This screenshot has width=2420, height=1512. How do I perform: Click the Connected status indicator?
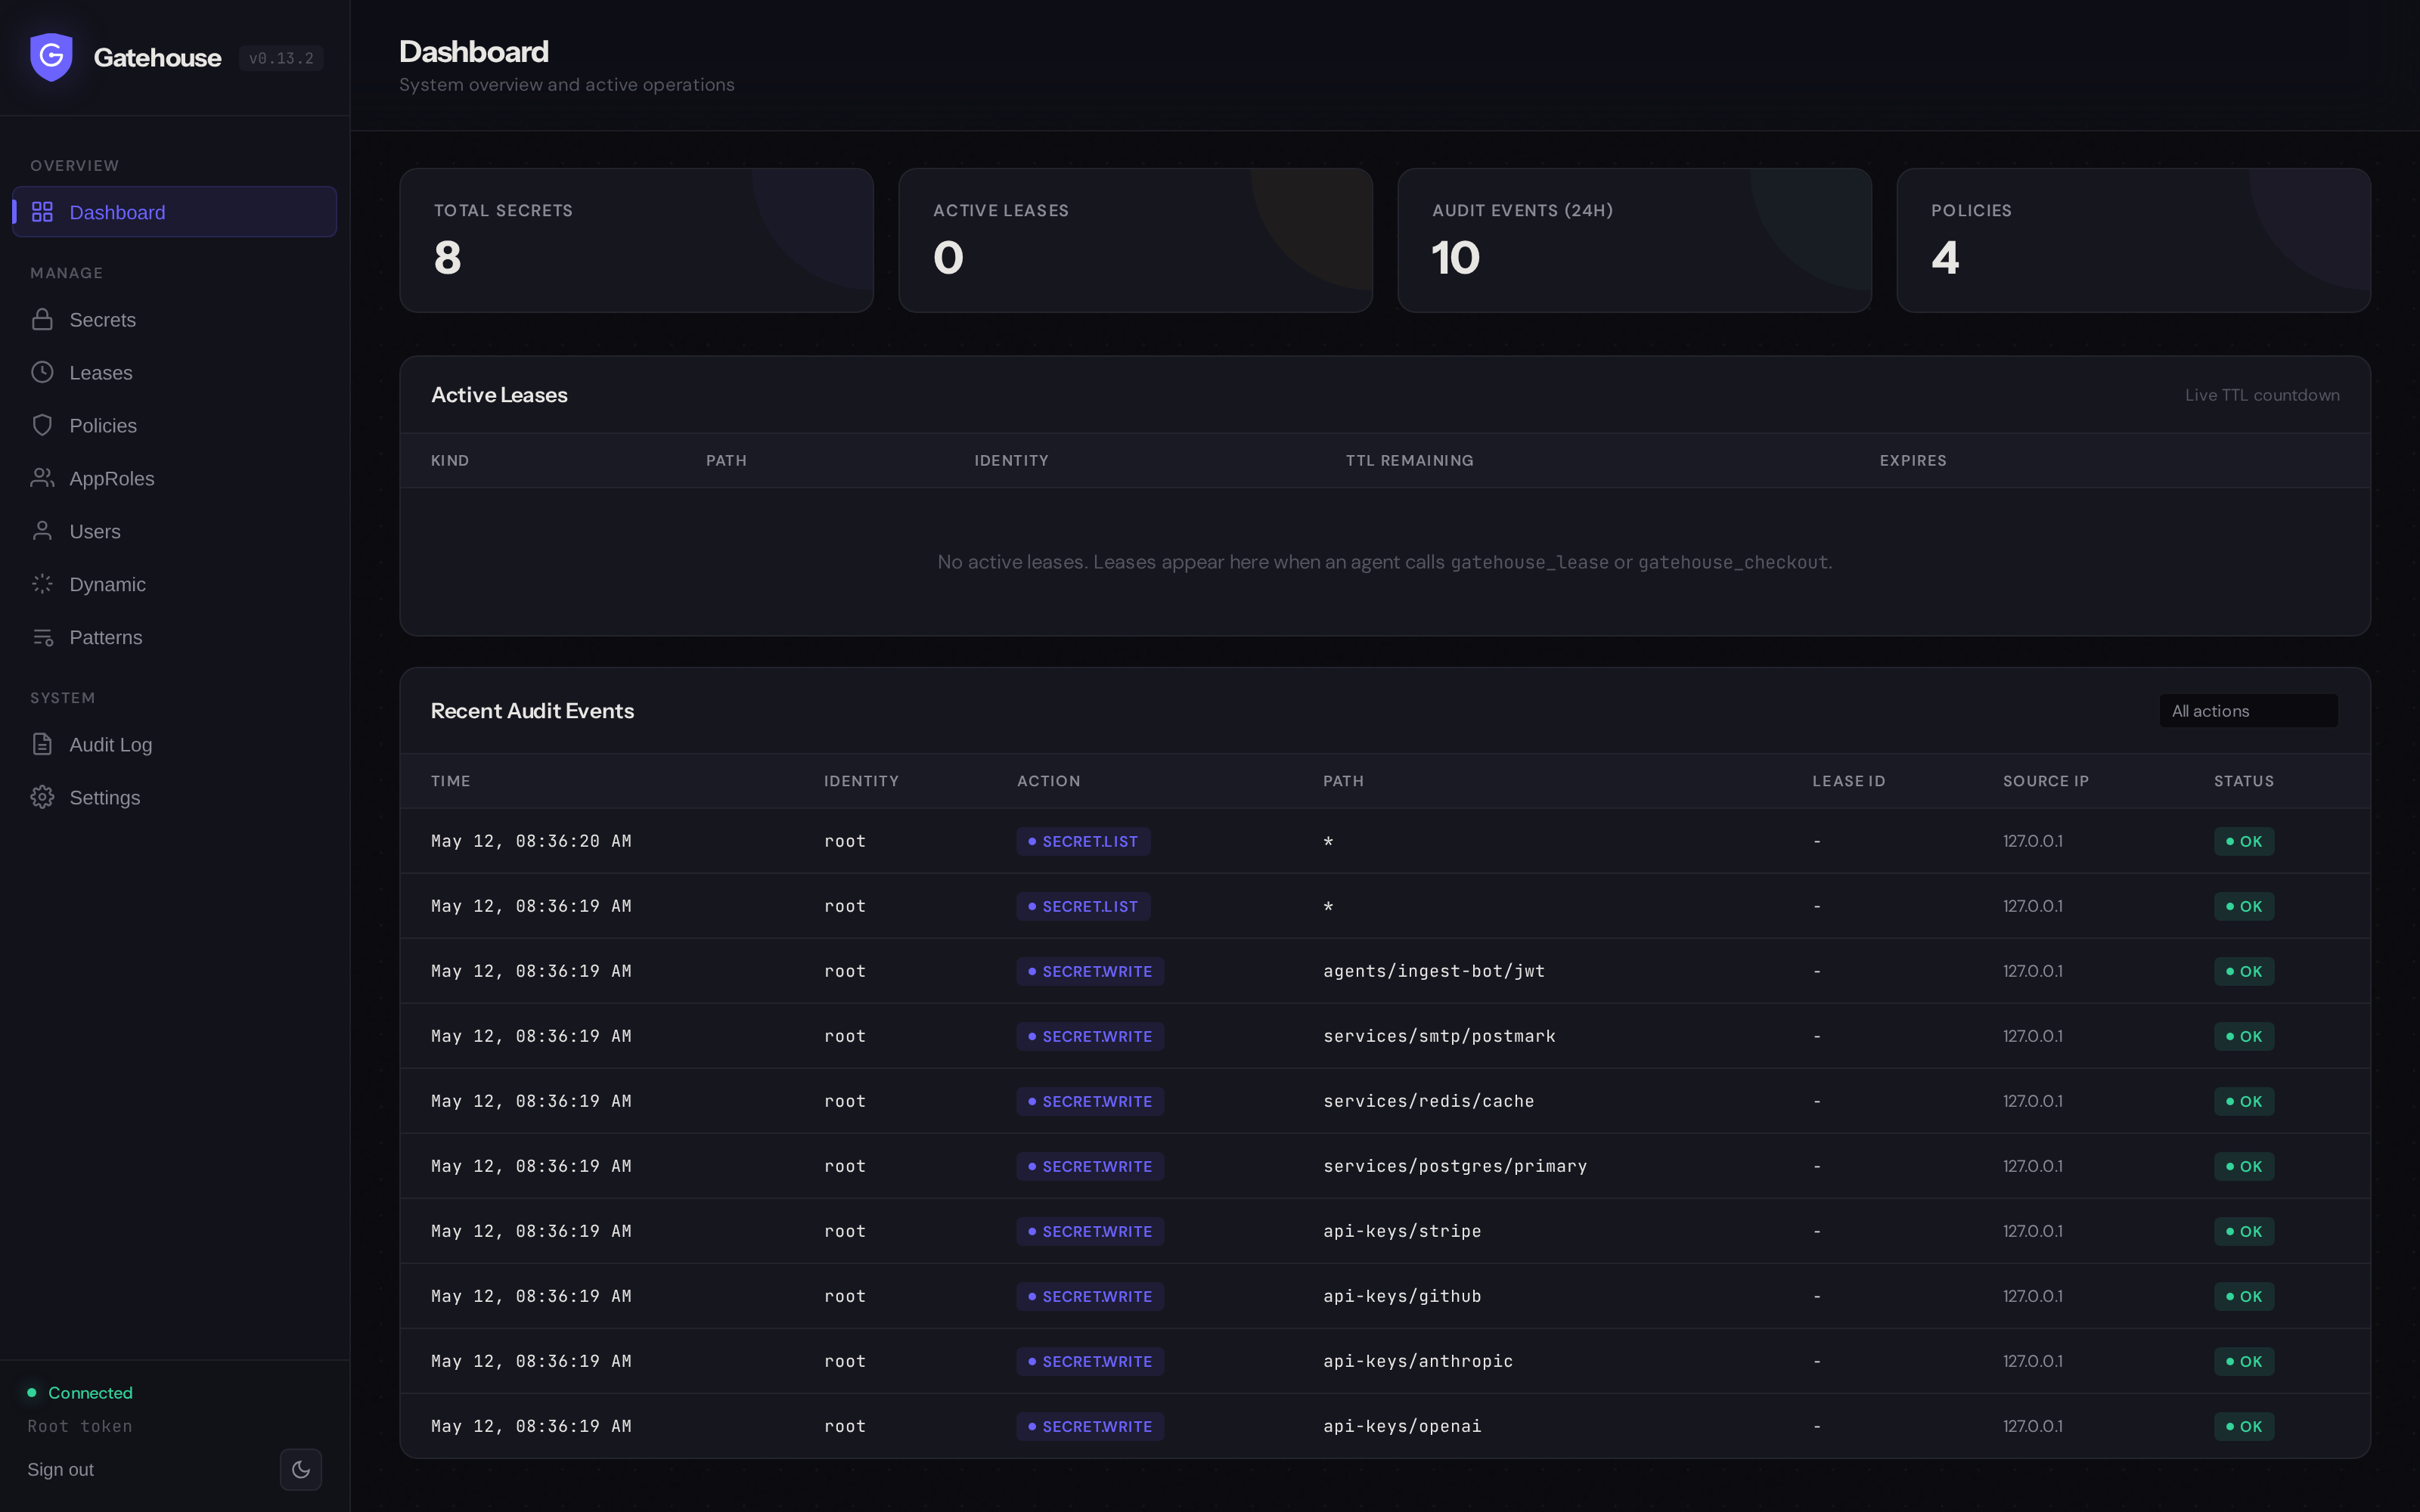(x=80, y=1392)
